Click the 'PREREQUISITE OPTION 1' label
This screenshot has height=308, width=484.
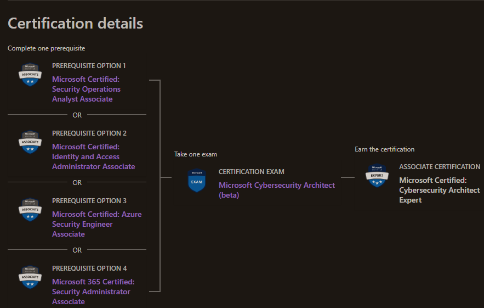(x=89, y=65)
